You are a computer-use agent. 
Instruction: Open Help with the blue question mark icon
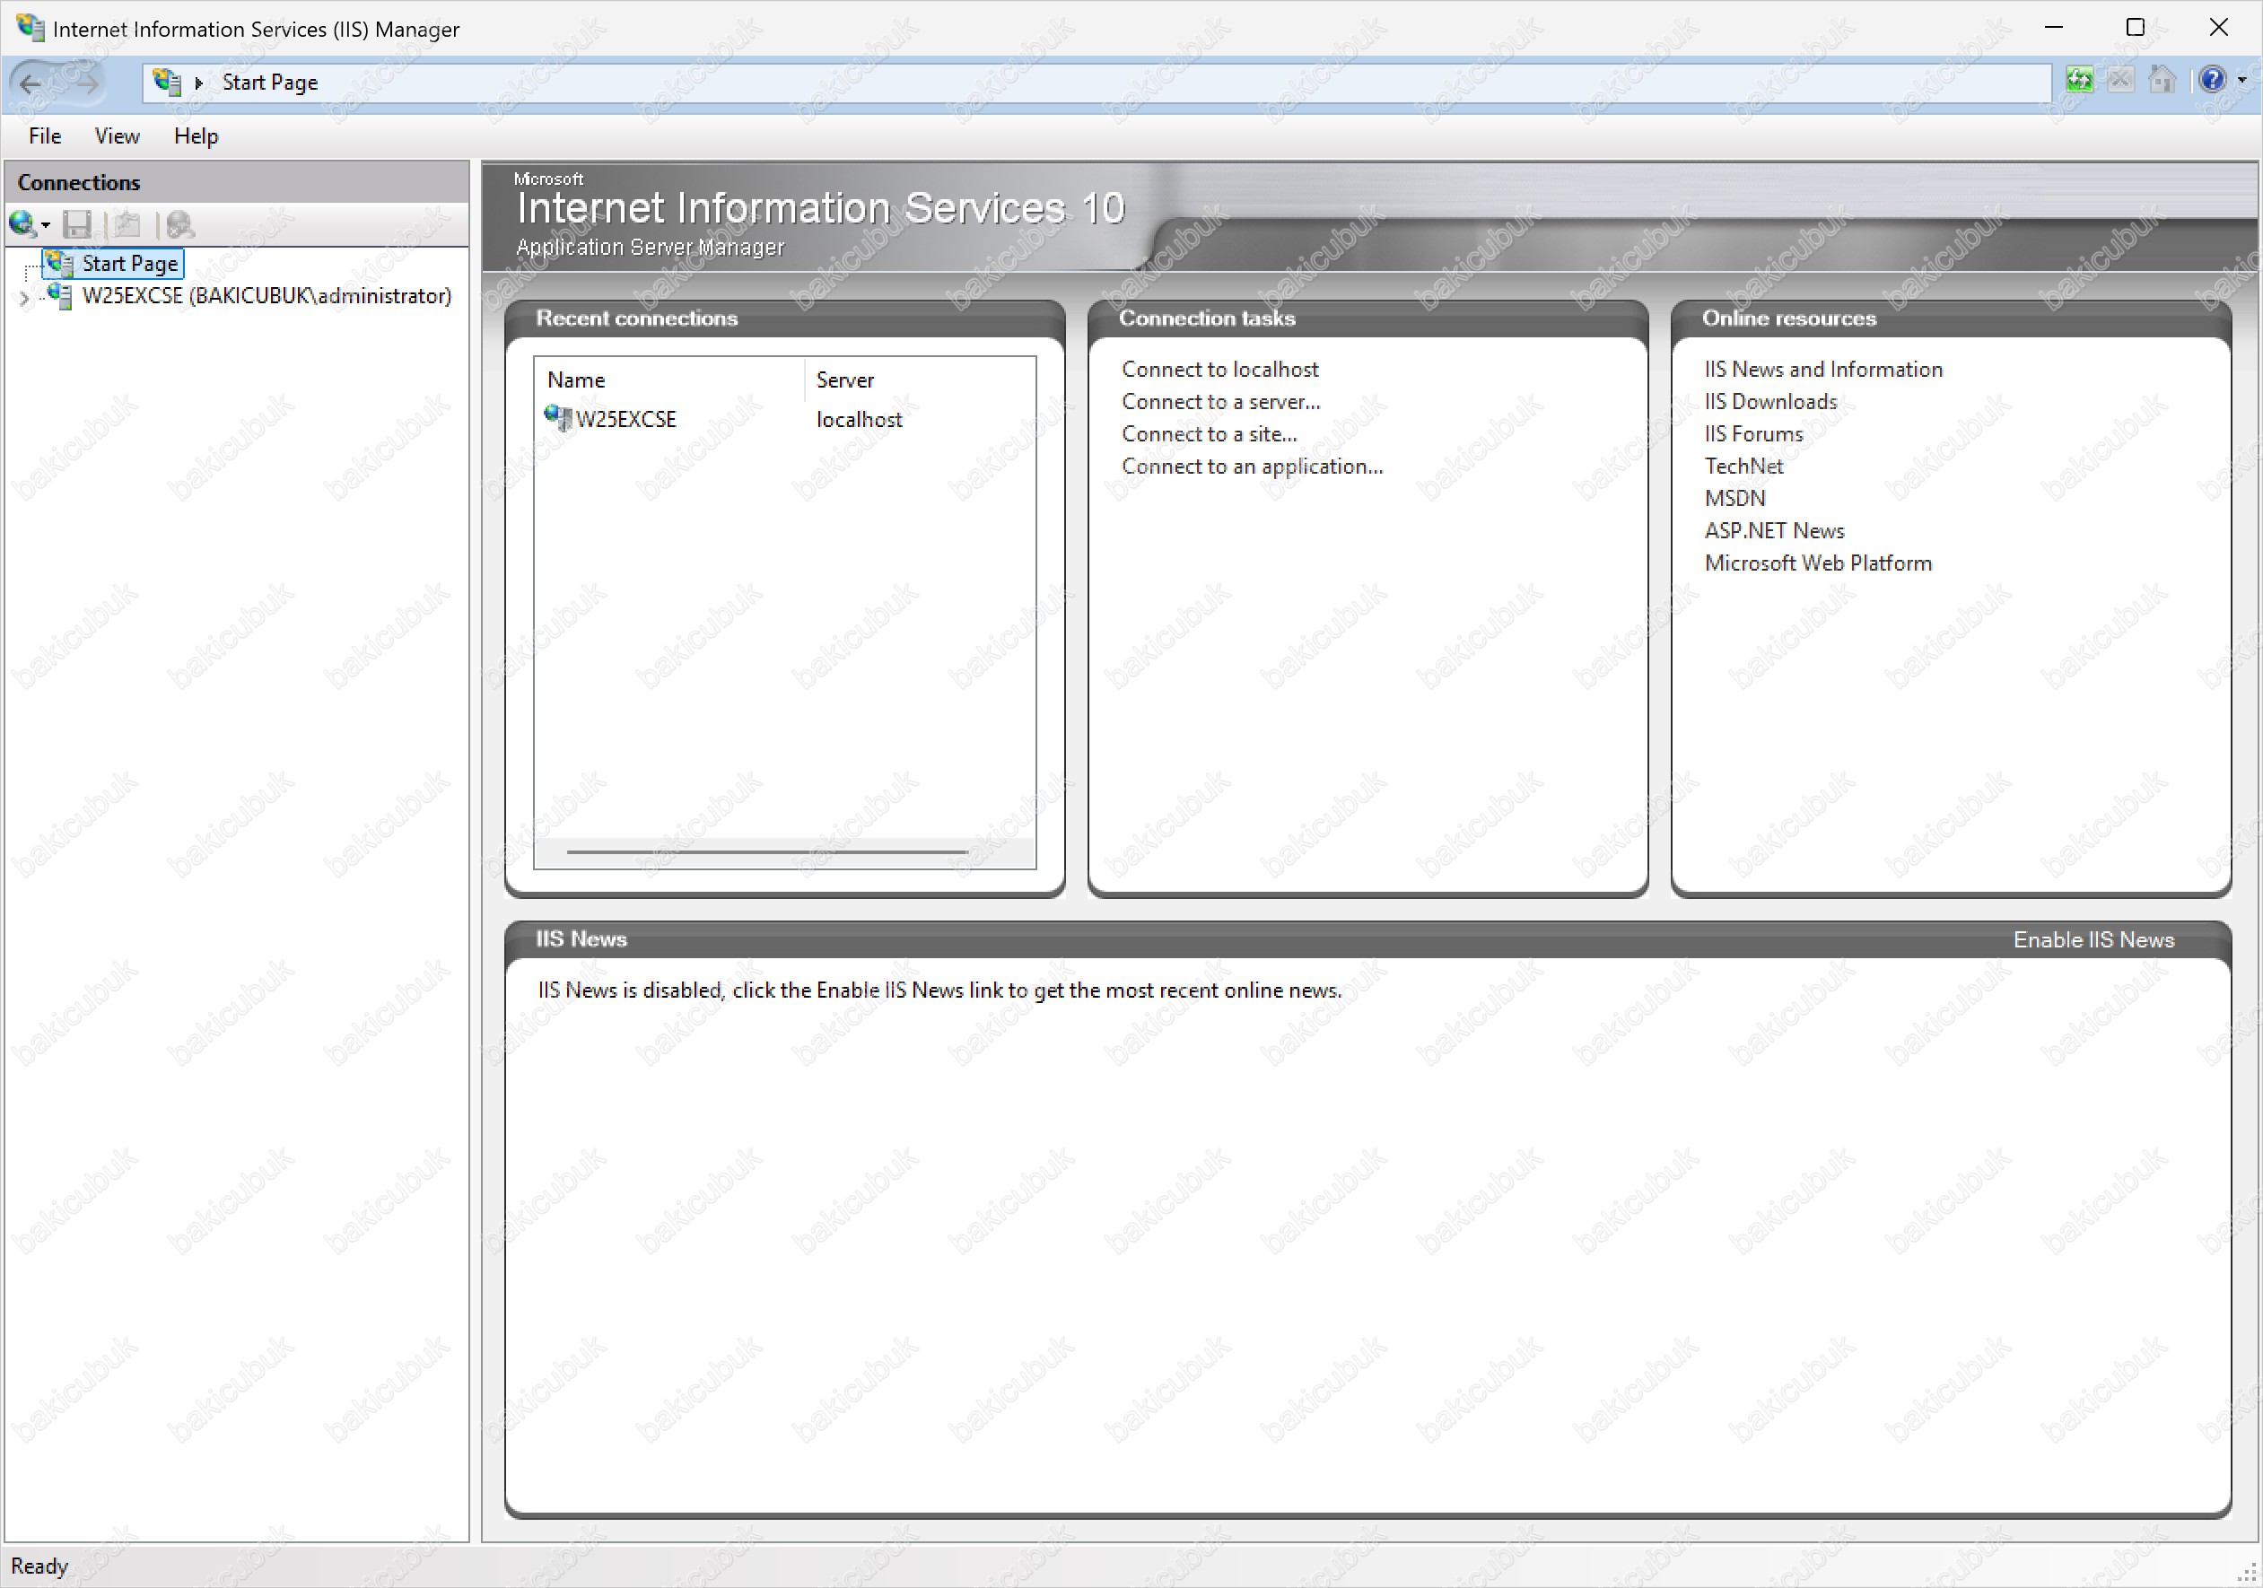click(2213, 80)
